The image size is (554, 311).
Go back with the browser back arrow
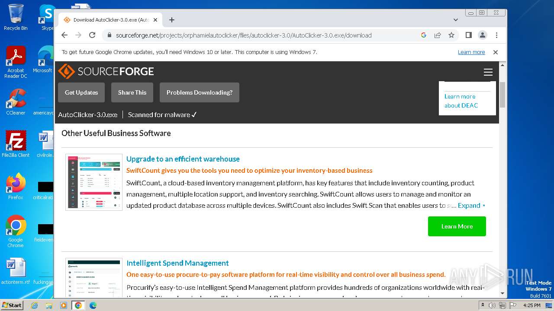(64, 35)
